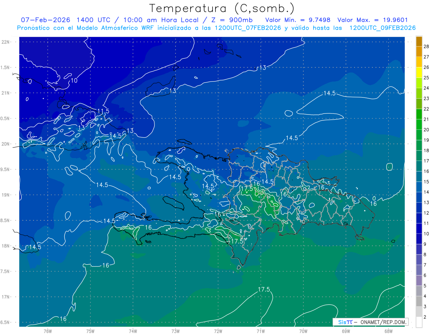Pick the purple swatch between 6 and 7
Viewport: 436px width, 336px height.
[x=419, y=270]
